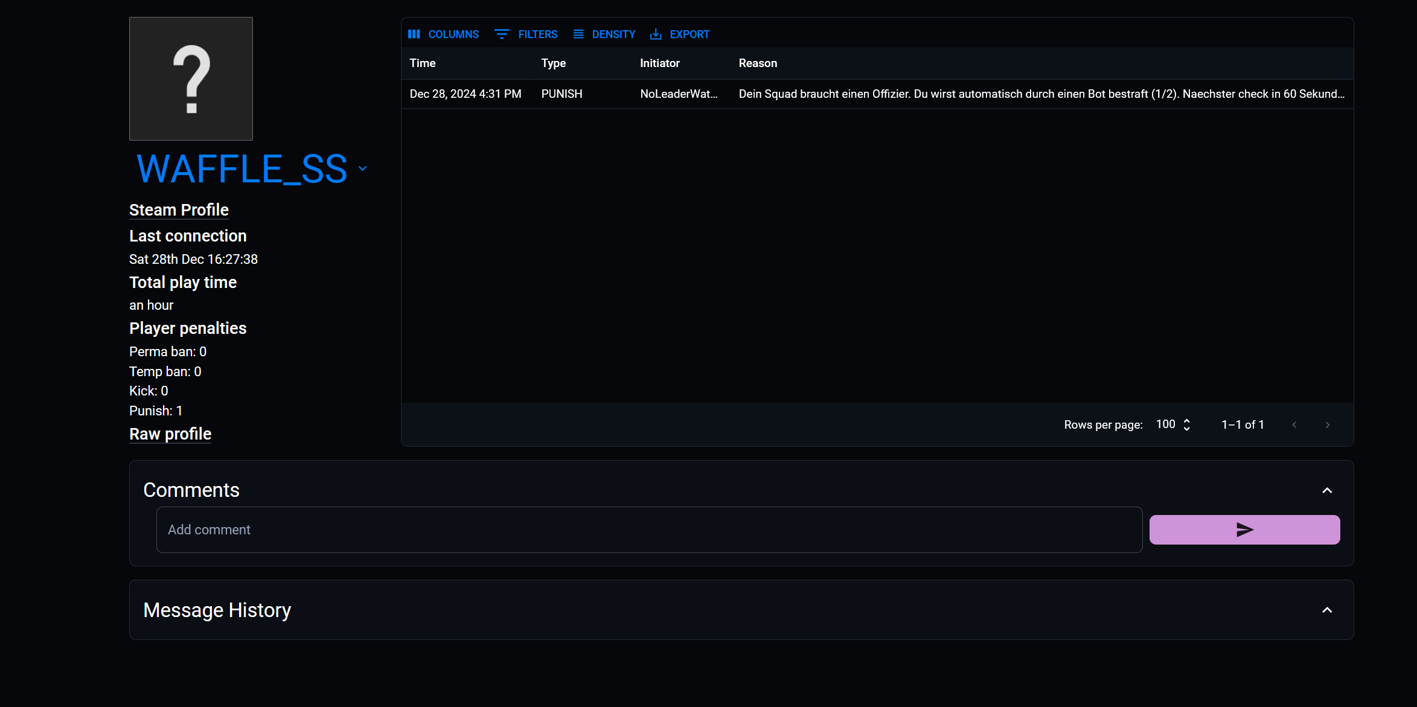The width and height of the screenshot is (1417, 707).
Task: Open the Steam Profile link
Action: 179,210
